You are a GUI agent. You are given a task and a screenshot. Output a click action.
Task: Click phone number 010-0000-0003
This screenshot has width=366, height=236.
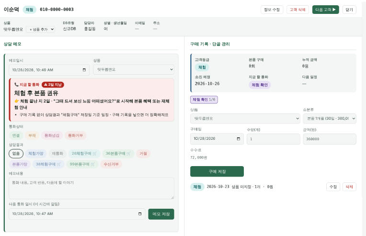point(57,10)
